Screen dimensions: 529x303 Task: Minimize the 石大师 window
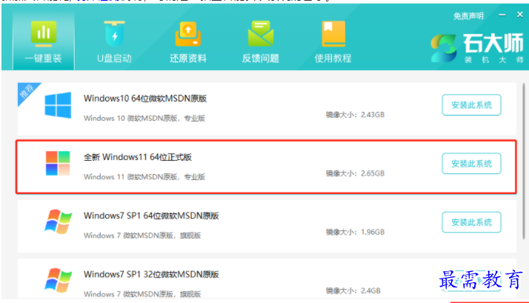click(502, 15)
